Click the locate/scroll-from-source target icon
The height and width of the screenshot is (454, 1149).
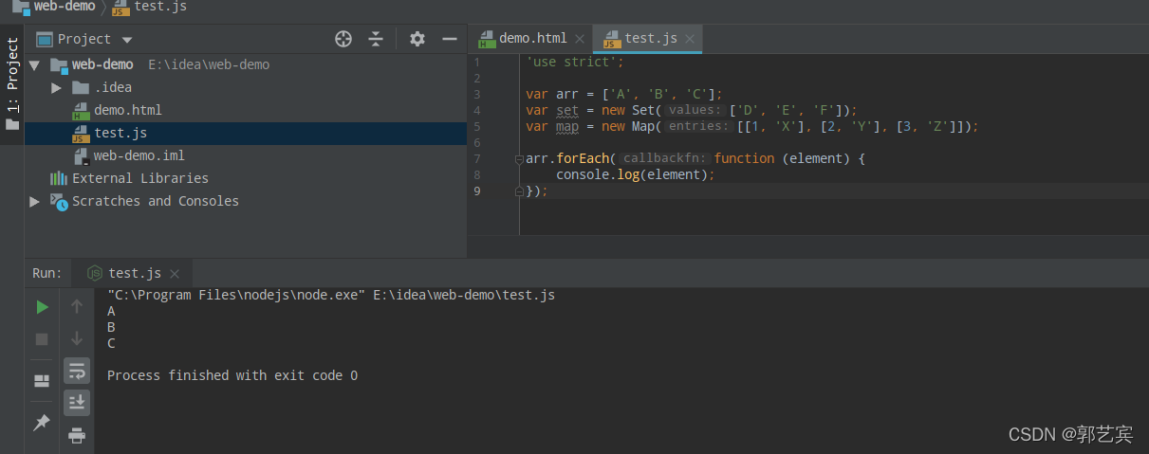[343, 39]
